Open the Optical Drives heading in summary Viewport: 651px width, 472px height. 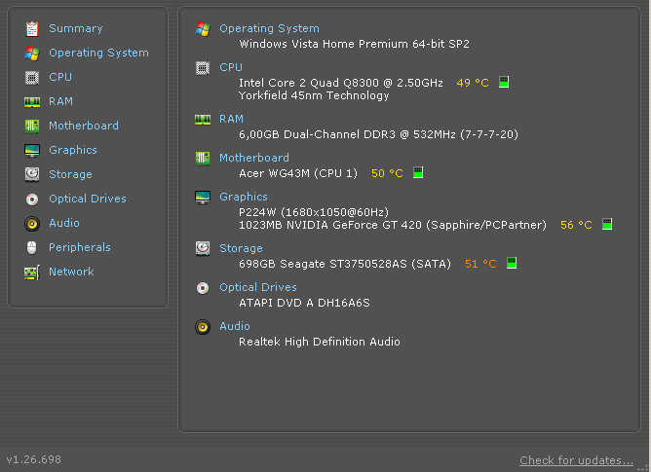coord(258,287)
